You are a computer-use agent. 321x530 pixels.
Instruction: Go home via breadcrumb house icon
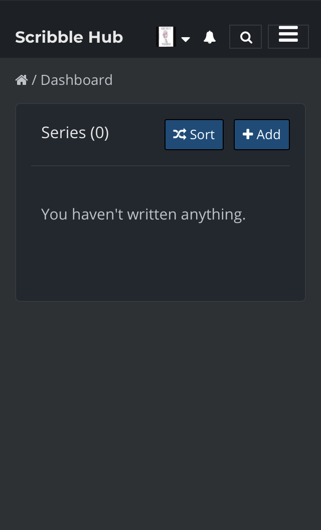(x=22, y=80)
